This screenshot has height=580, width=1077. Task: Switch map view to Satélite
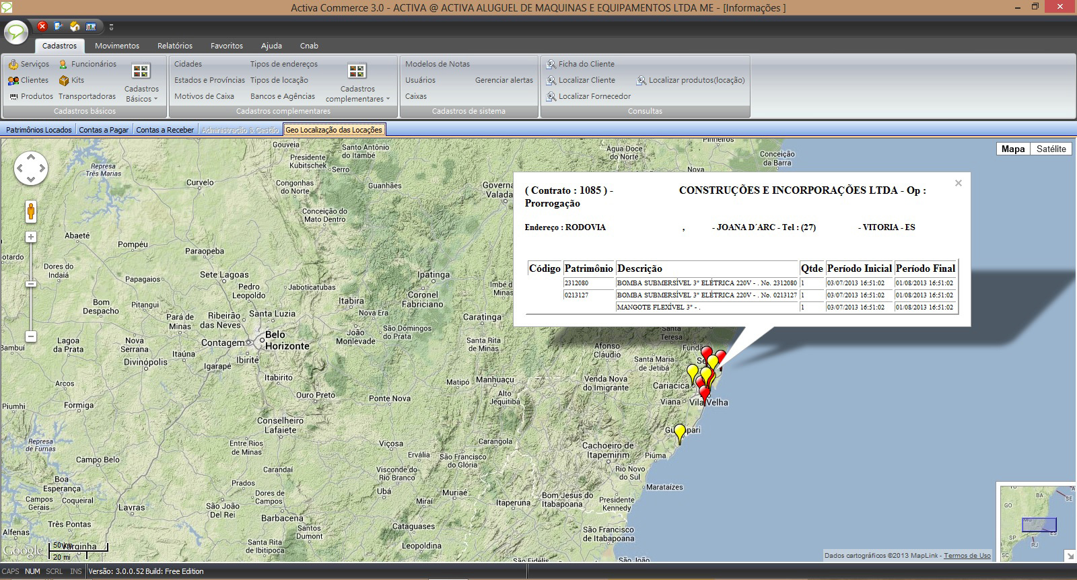pos(1051,149)
